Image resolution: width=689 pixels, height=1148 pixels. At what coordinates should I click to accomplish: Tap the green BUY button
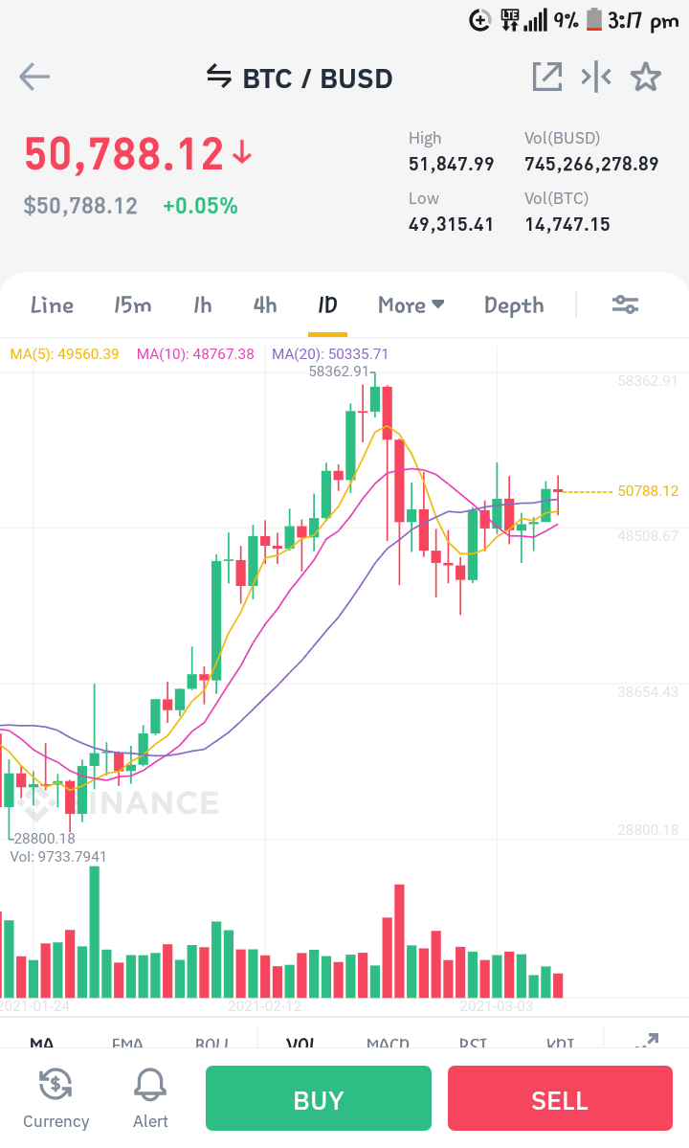coord(318,1098)
